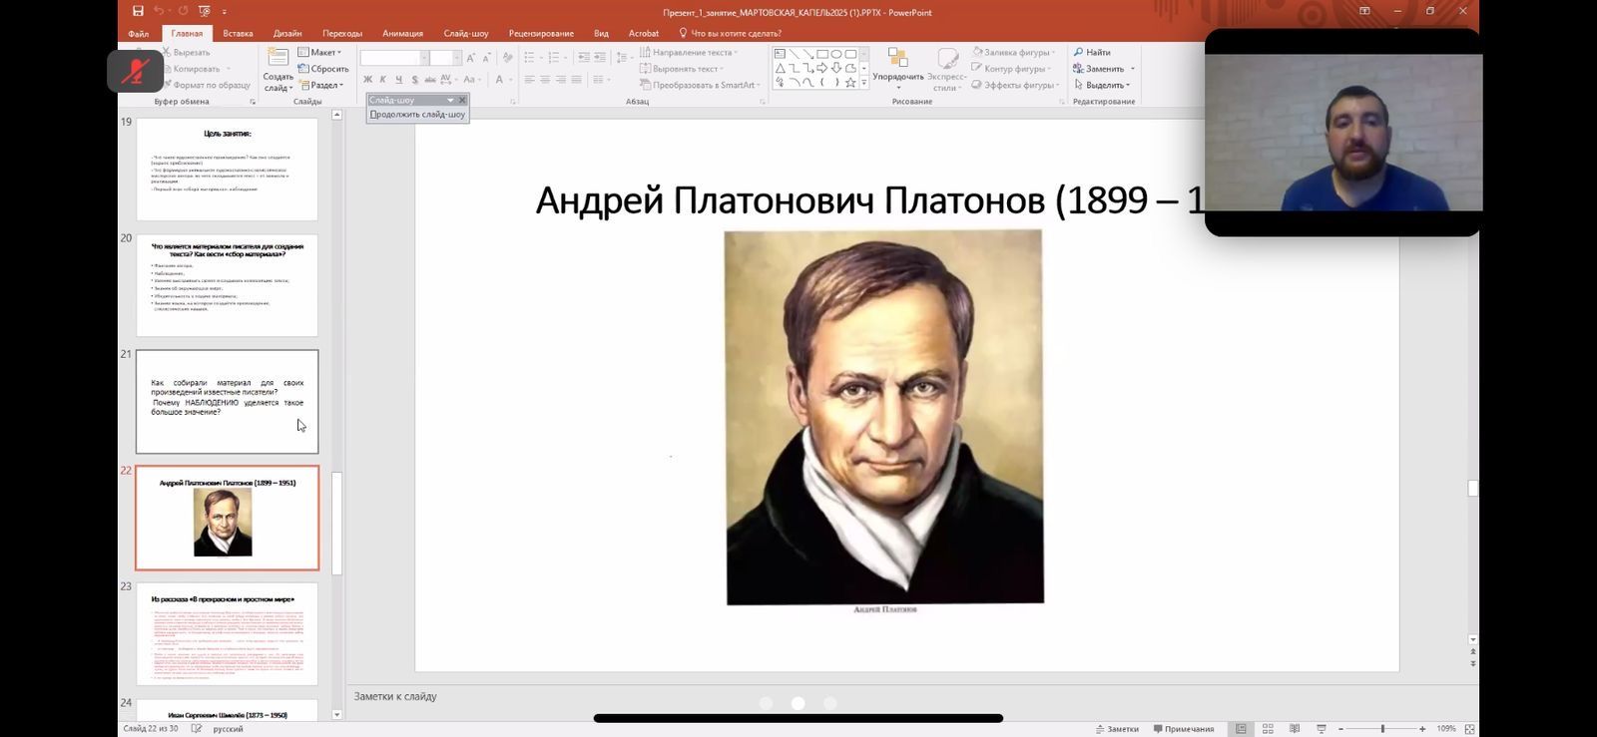Toggle Заметки notes pane in status bar
This screenshot has height=737, width=1597.
click(1117, 729)
